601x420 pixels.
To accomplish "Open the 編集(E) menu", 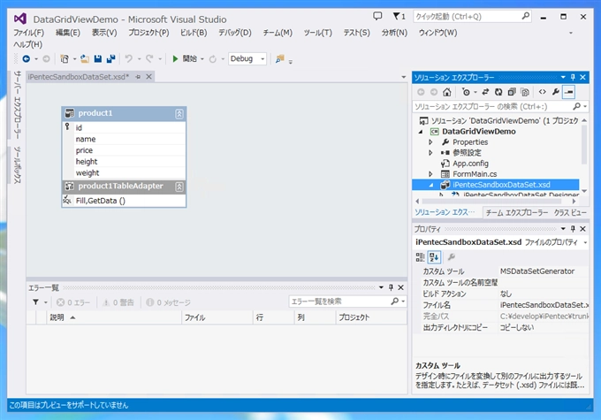I will pyautogui.click(x=68, y=33).
